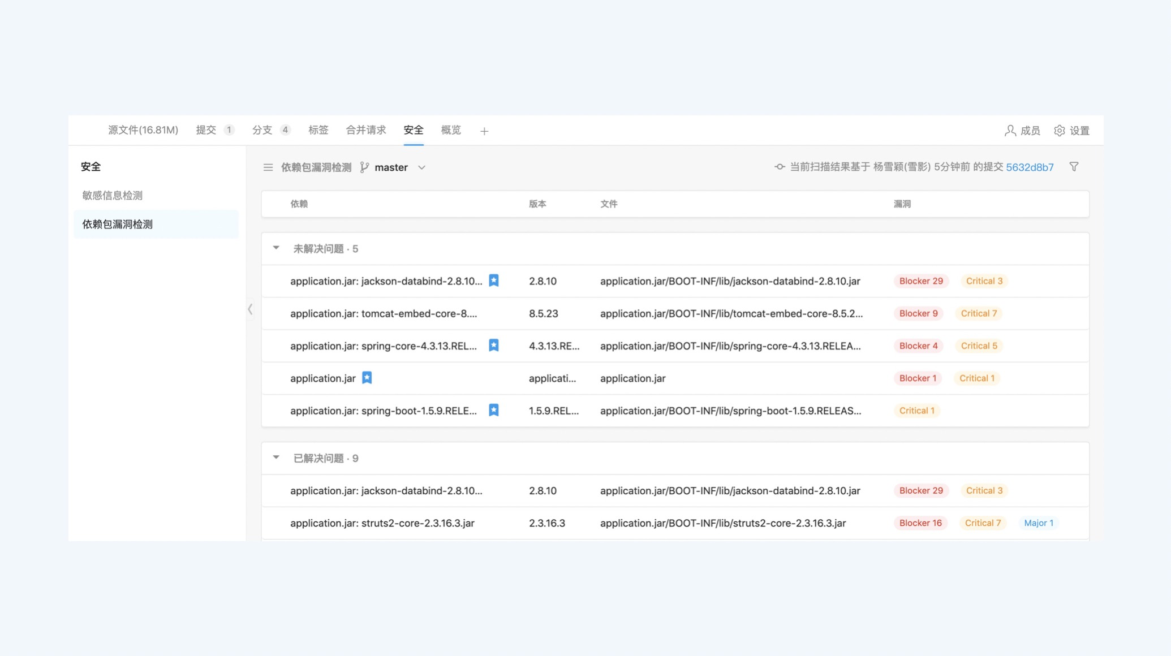Switch to 源文件(16.81M) tab
Image resolution: width=1171 pixels, height=656 pixels.
tap(143, 130)
